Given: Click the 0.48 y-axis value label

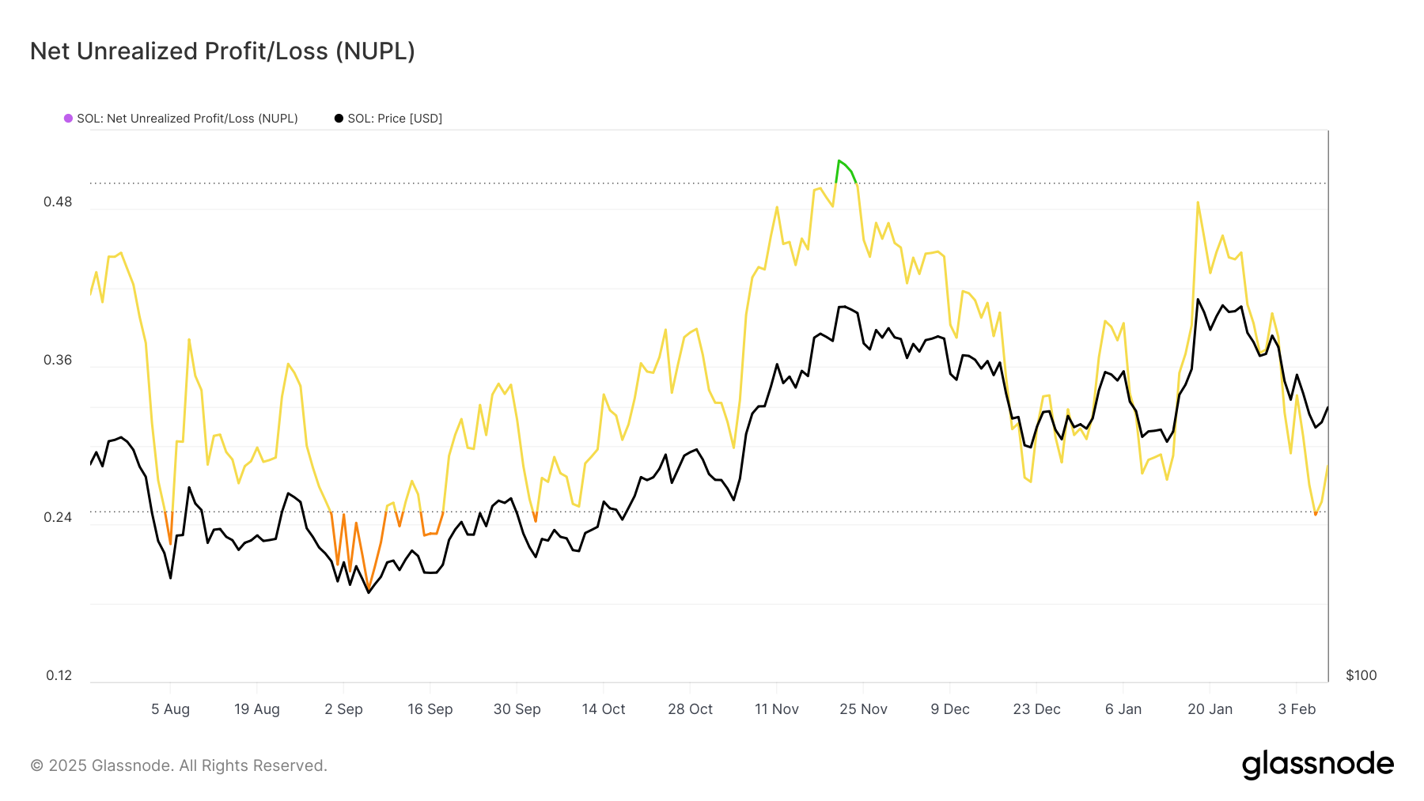Looking at the screenshot, I should tap(58, 202).
